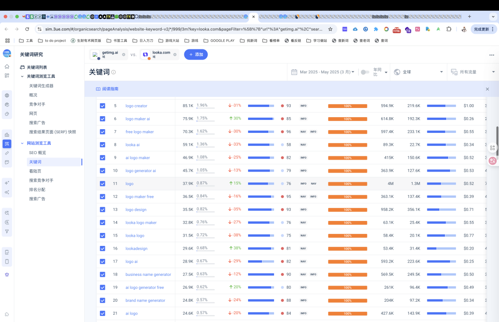
Task: Open the 学习做站 bookmarks folder
Action: (316, 41)
